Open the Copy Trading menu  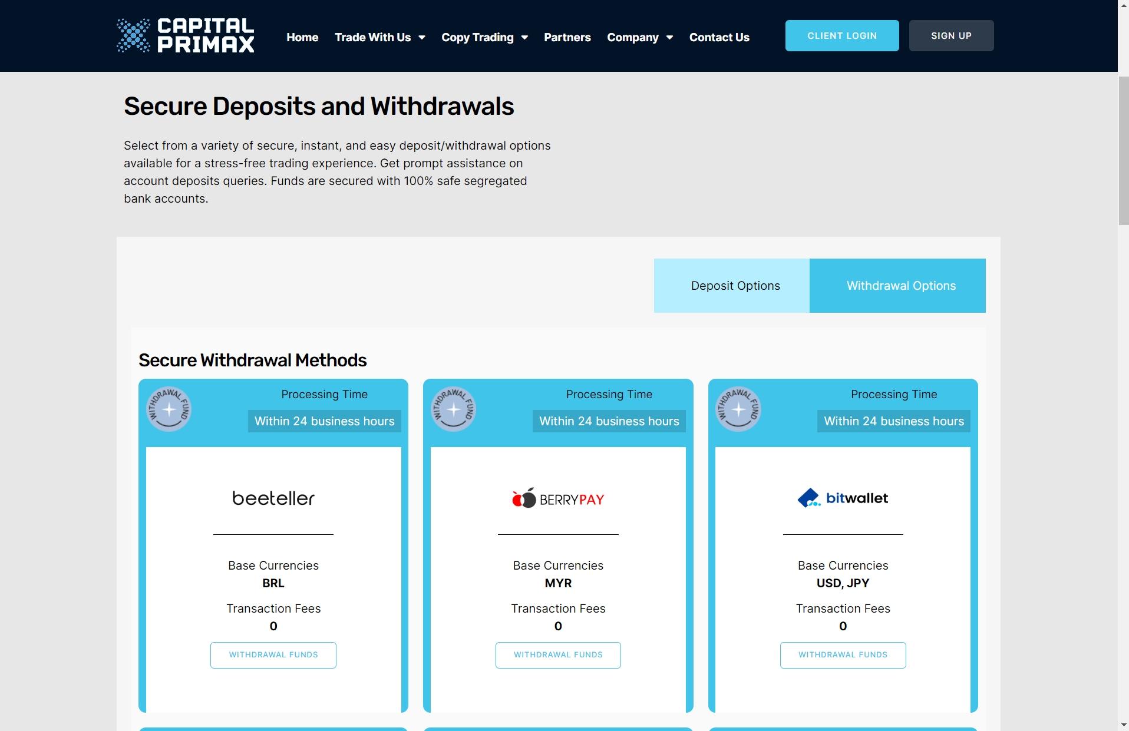pos(477,37)
